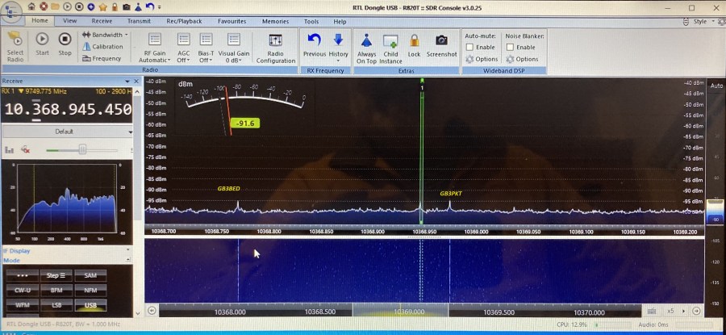Go to Previous RX frequency
726x335 pixels.
[x=314, y=44]
